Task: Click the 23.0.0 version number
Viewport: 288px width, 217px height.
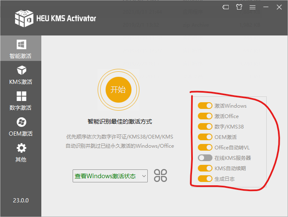Action: 21,200
